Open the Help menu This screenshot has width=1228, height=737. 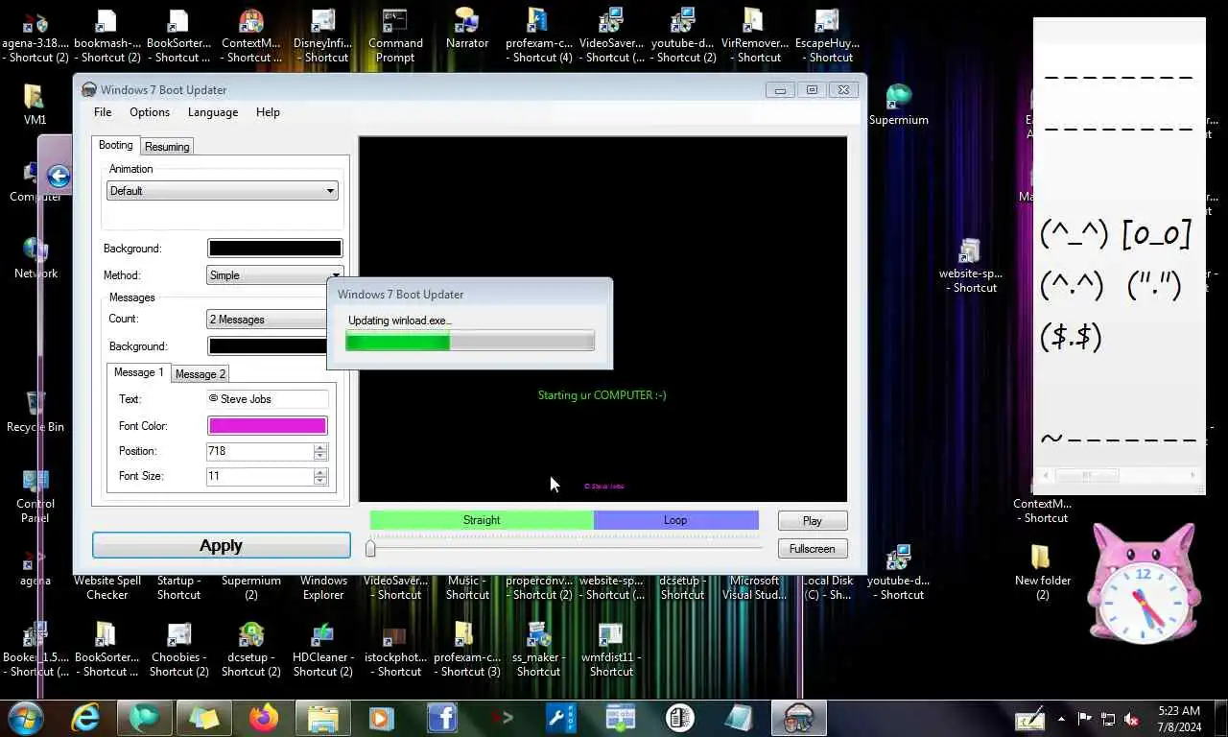(x=268, y=112)
